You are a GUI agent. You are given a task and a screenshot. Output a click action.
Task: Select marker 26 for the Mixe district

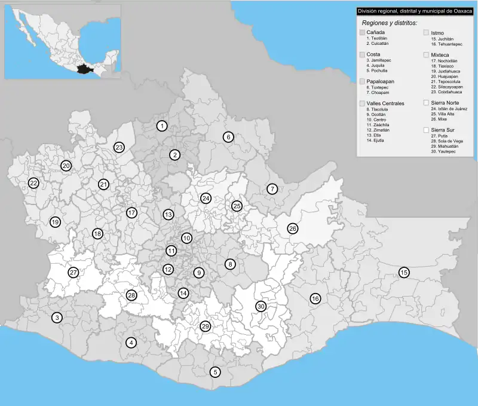293,228
